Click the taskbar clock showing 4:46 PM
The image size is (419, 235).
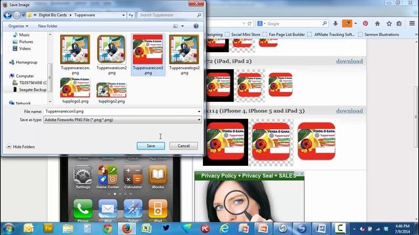point(402,228)
